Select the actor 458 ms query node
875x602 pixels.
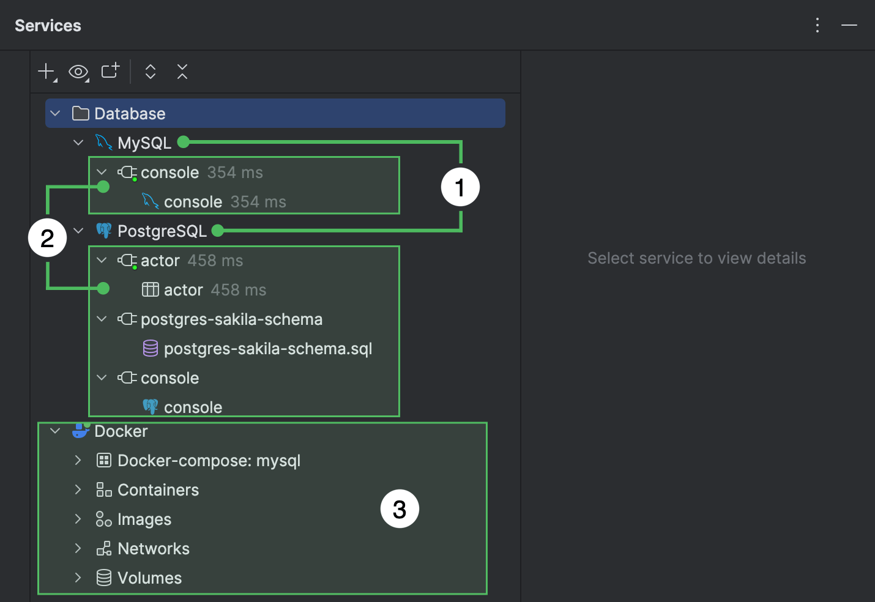pos(160,260)
